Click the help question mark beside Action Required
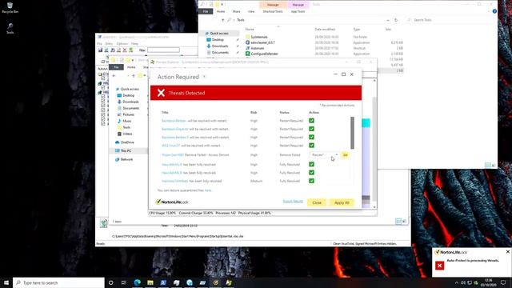 point(205,77)
